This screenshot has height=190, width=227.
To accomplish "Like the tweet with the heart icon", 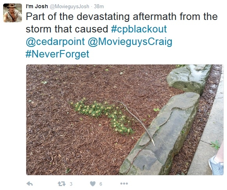I will coord(93,184).
